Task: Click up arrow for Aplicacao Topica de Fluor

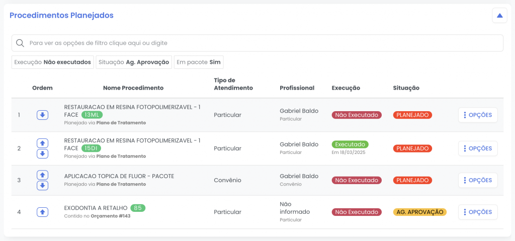Action: tap(43, 175)
